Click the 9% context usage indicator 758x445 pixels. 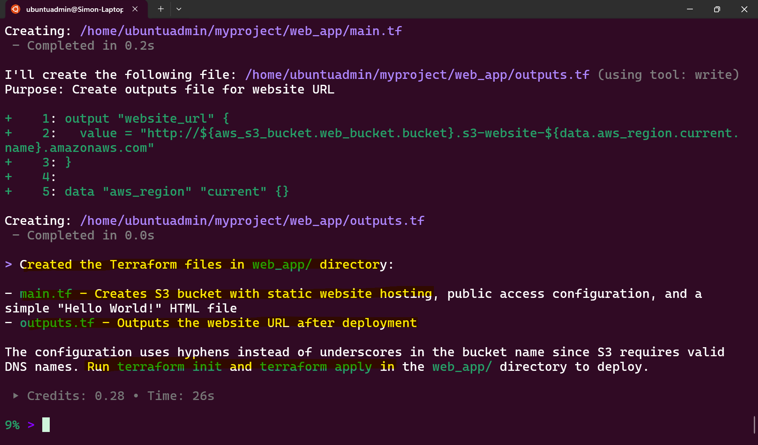tap(12, 425)
